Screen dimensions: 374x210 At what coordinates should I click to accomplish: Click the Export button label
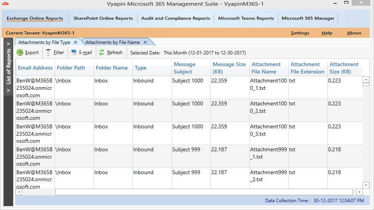click(x=32, y=52)
